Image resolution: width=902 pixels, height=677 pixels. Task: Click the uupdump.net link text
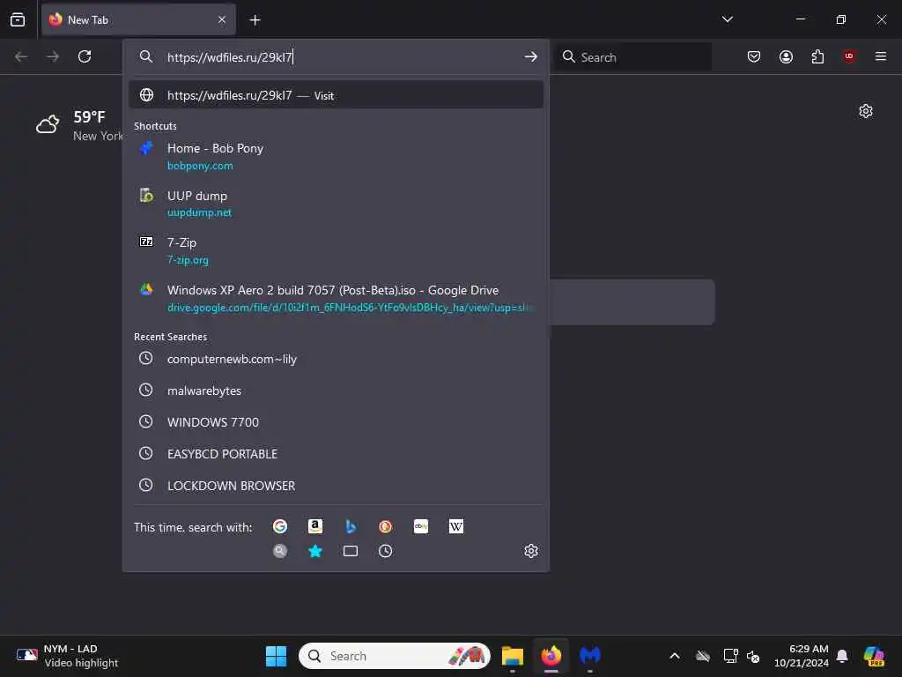pyautogui.click(x=200, y=212)
